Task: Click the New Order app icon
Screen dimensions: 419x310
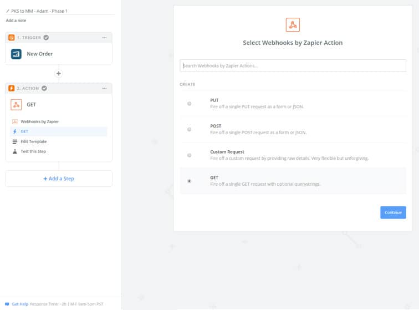Action: point(17,54)
